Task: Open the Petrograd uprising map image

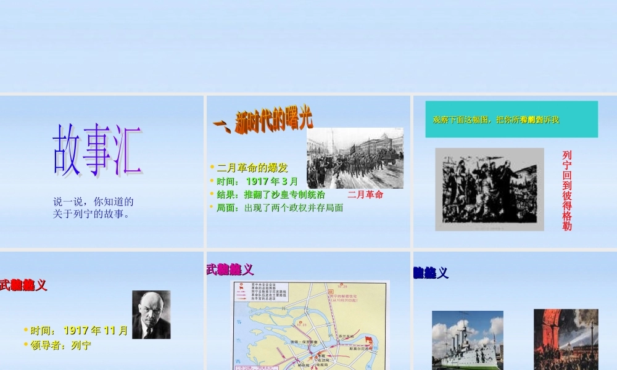Action: tap(310, 325)
